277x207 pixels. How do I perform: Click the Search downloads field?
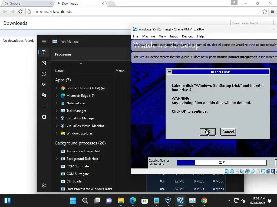[x=252, y=23]
